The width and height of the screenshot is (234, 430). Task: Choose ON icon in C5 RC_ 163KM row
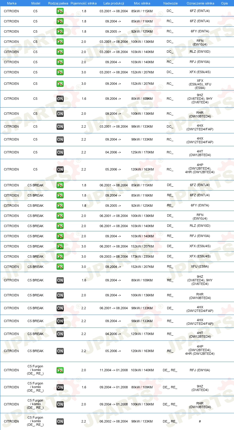60,170
